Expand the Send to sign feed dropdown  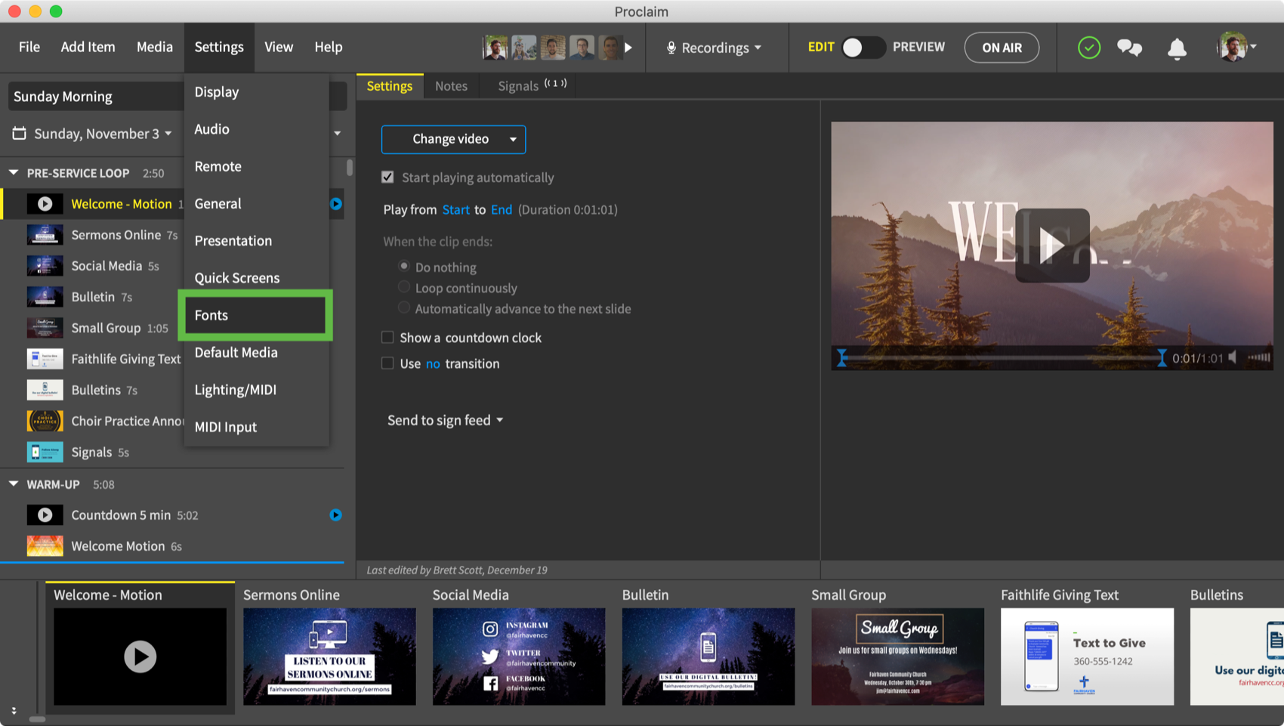(x=445, y=420)
